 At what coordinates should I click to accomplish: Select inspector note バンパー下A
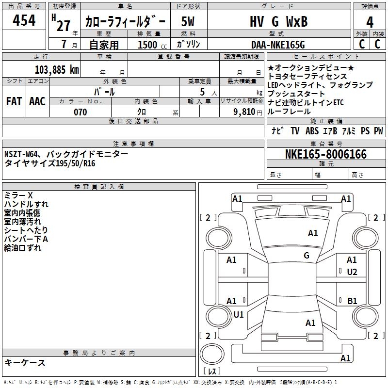[x=26, y=239]
